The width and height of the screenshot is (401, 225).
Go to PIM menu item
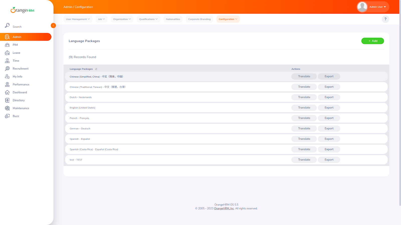pos(26,45)
